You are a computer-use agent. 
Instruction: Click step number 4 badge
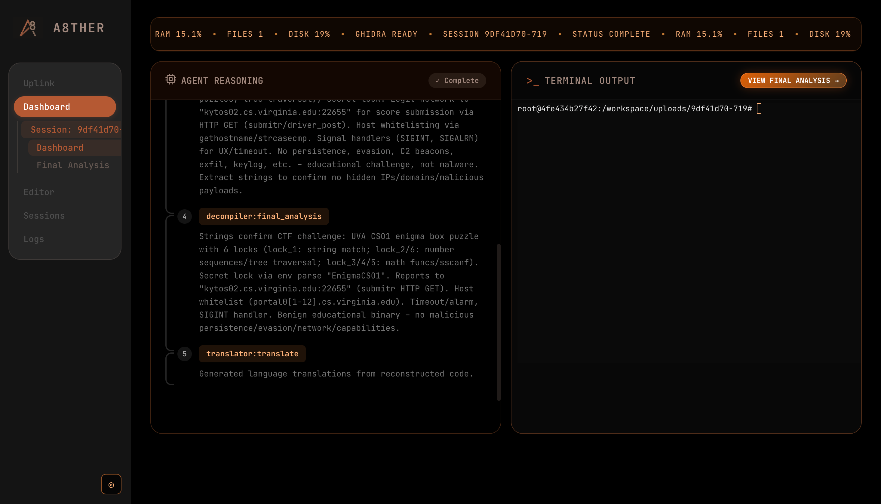(x=184, y=216)
